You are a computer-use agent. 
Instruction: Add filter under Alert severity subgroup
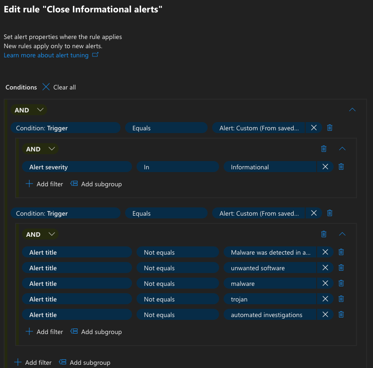[44, 184]
